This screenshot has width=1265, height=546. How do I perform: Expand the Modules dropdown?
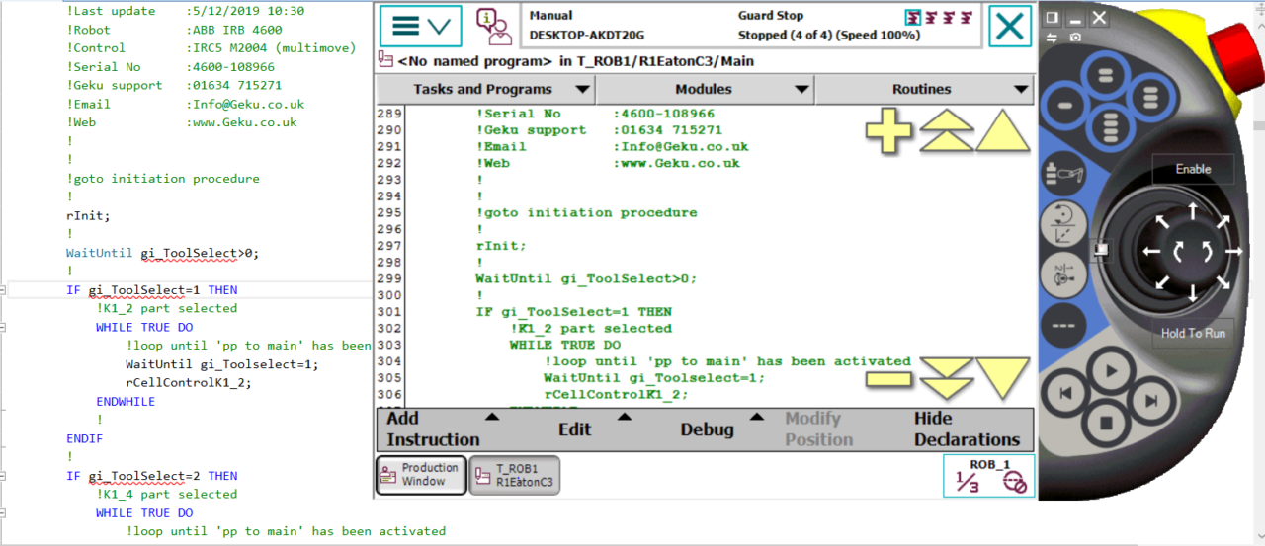(x=704, y=89)
